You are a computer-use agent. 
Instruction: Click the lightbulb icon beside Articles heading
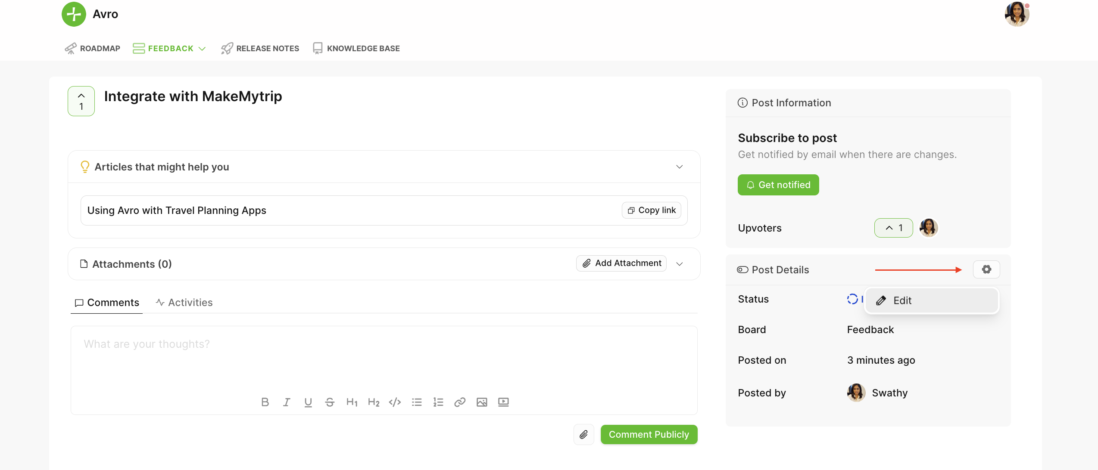click(x=85, y=167)
